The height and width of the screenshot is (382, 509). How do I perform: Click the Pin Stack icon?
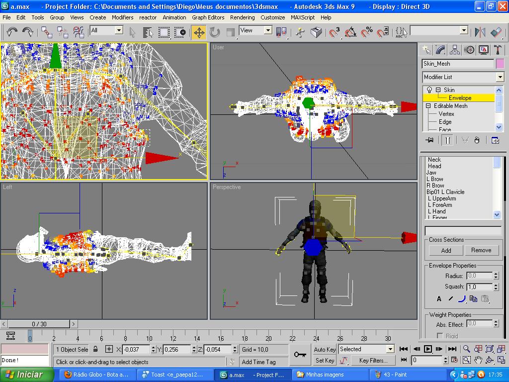tap(429, 140)
